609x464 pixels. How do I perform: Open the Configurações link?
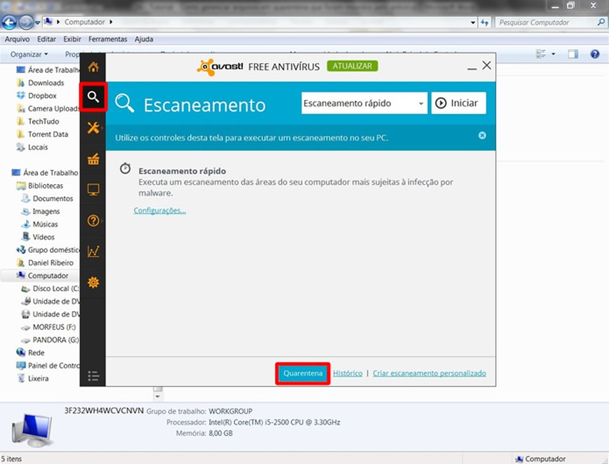click(x=160, y=210)
